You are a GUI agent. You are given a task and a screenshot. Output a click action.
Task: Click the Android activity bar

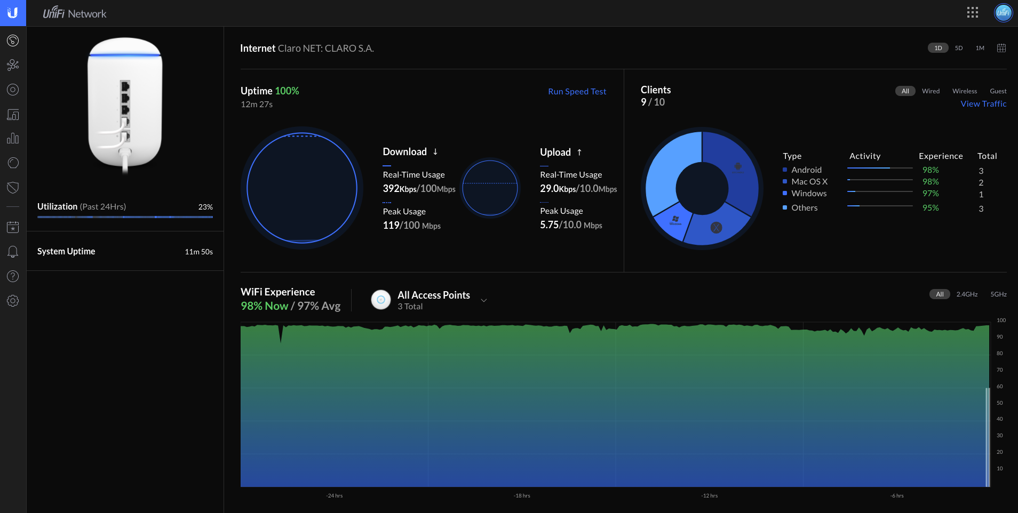pyautogui.click(x=880, y=168)
